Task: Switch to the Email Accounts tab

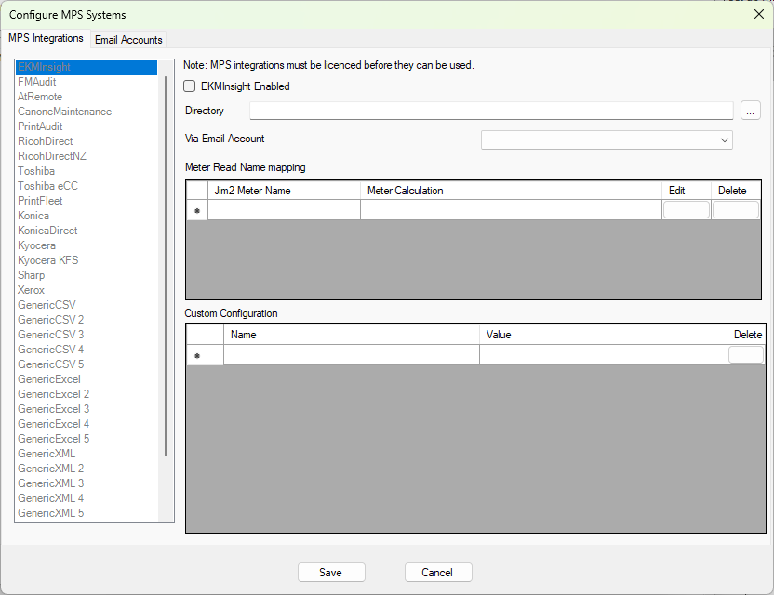Action: (128, 40)
